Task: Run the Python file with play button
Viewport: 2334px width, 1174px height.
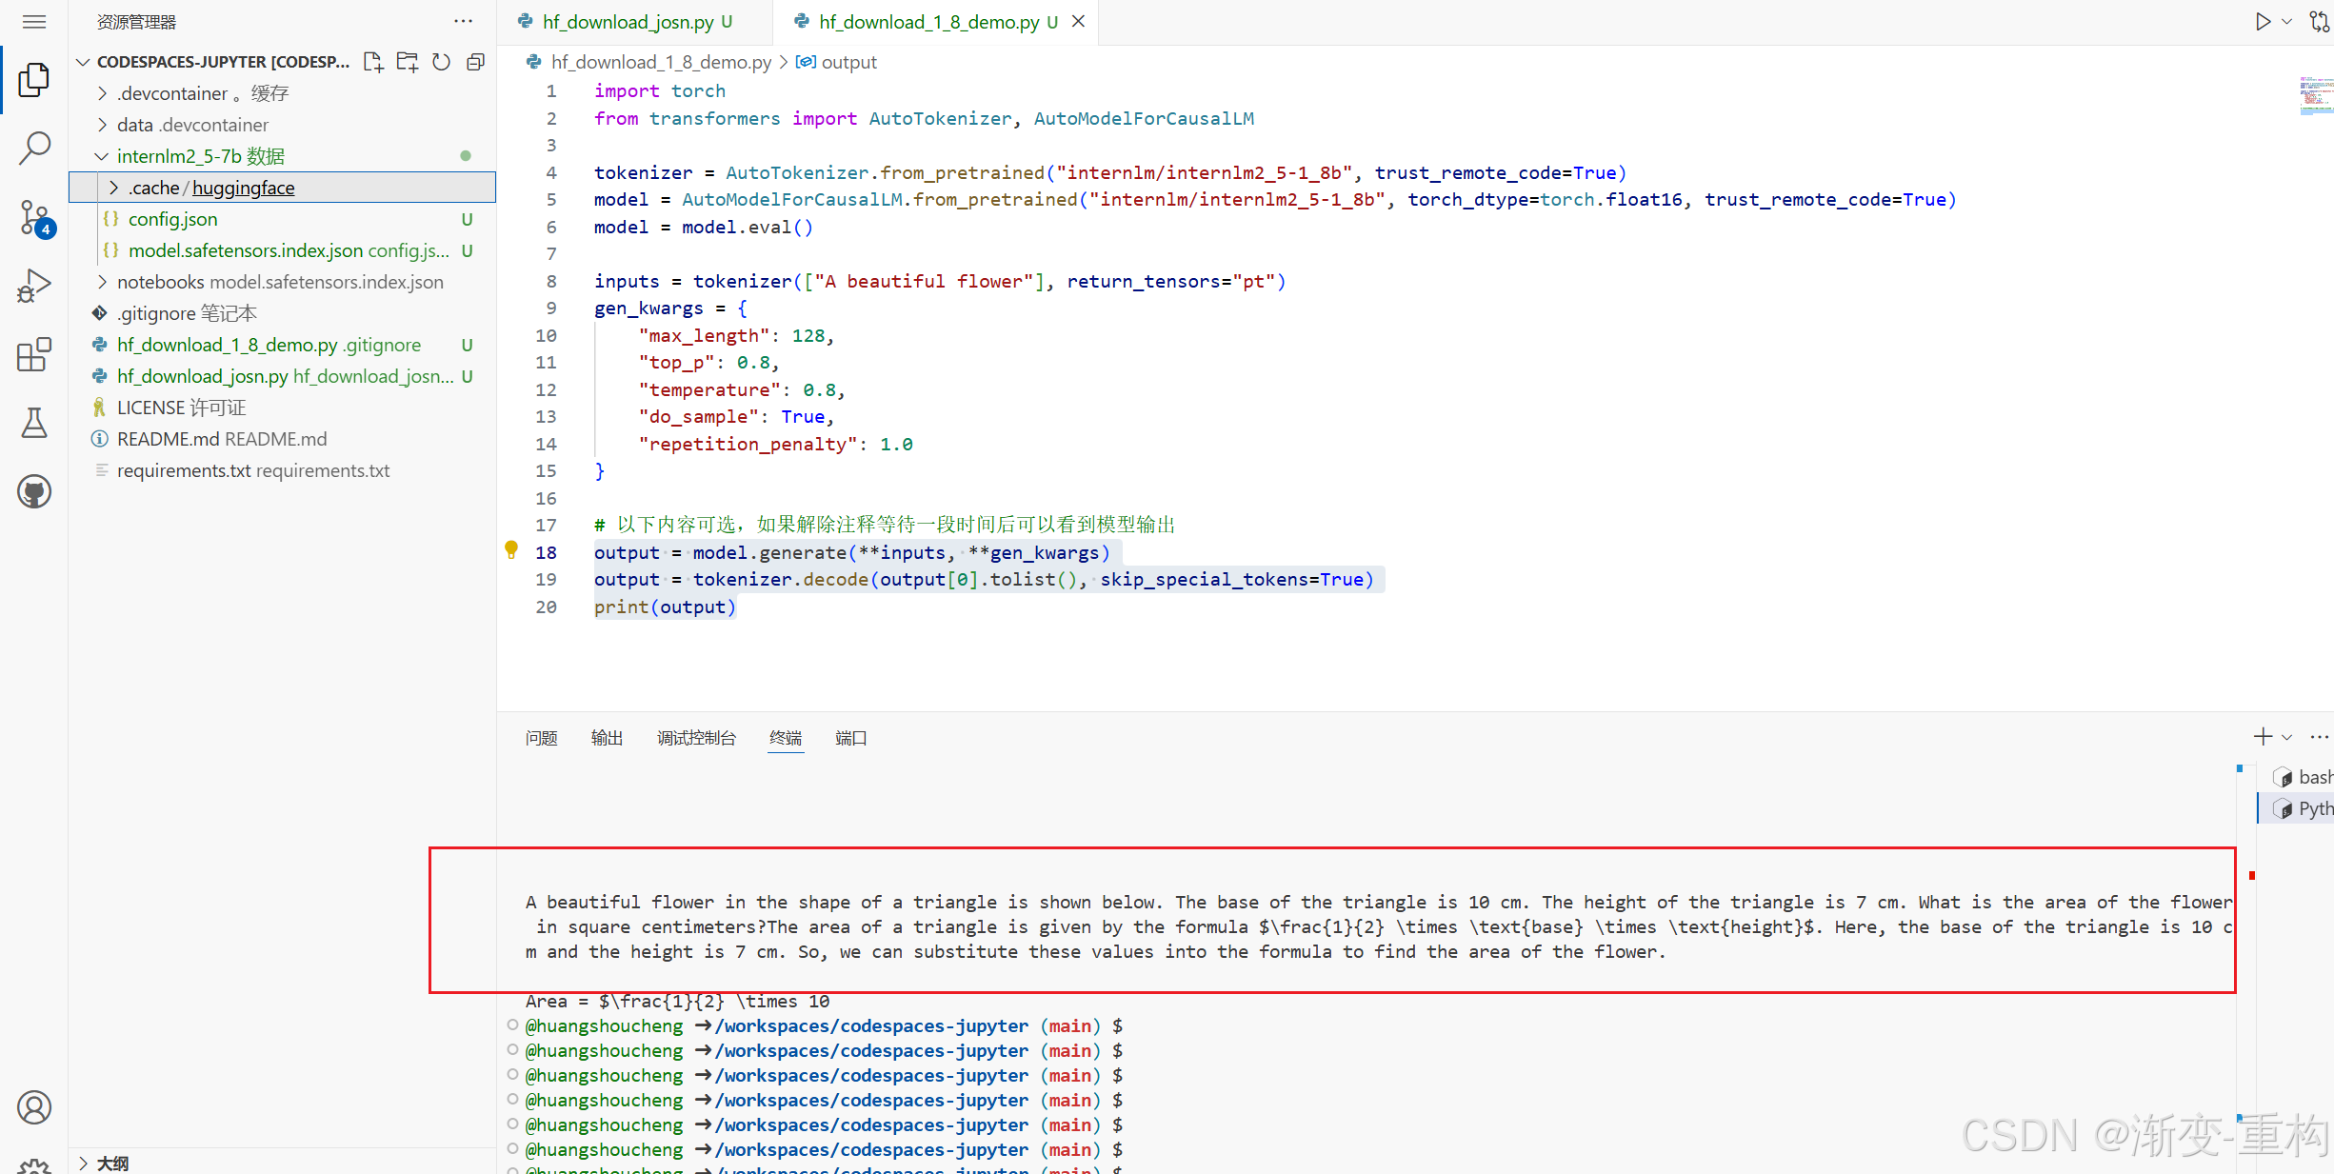Action: (2263, 21)
